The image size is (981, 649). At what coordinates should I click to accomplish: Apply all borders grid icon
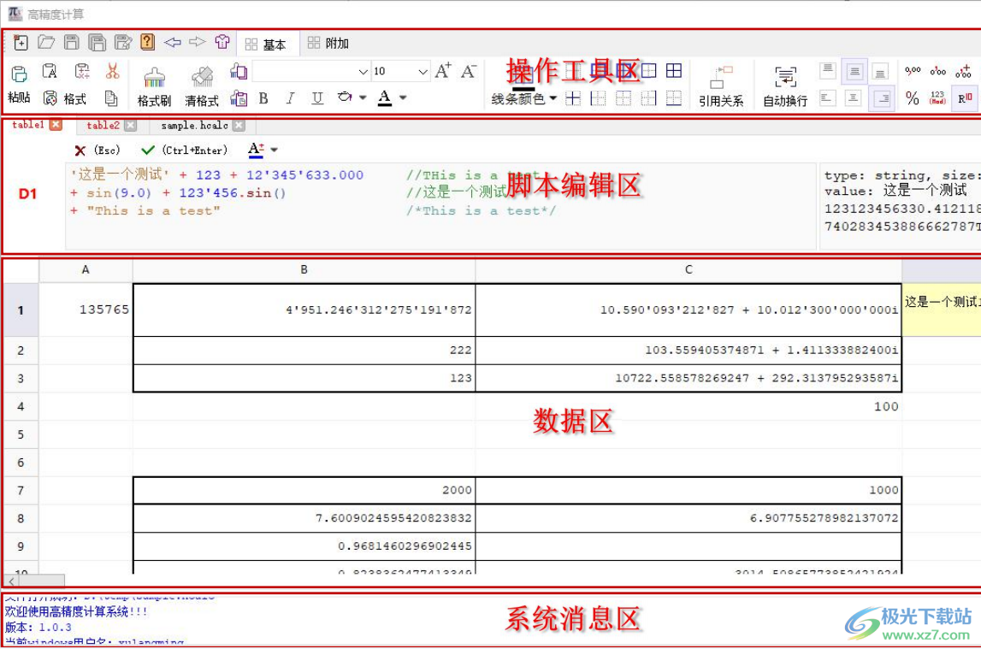pos(674,71)
